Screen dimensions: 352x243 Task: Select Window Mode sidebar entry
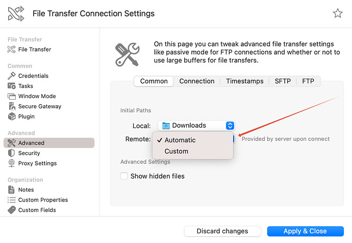click(x=37, y=96)
